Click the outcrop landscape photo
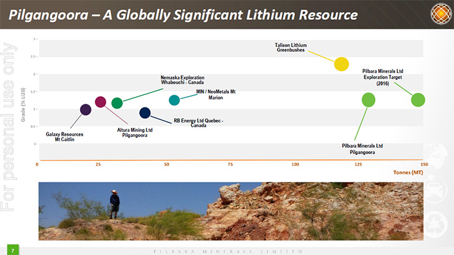Image resolution: width=454 pixels, height=255 pixels. coord(231,211)
